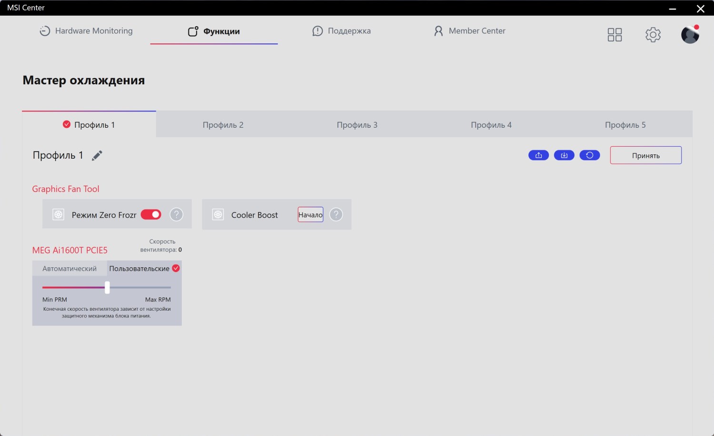
Task: Click the export profile icon
Action: [x=538, y=155]
